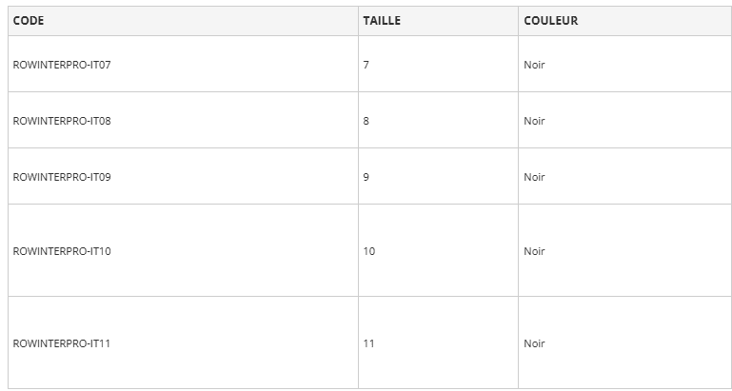This screenshot has height=391, width=732.
Task: Select the ROWINTERPRO-IT08 code cell
Action: (x=62, y=121)
